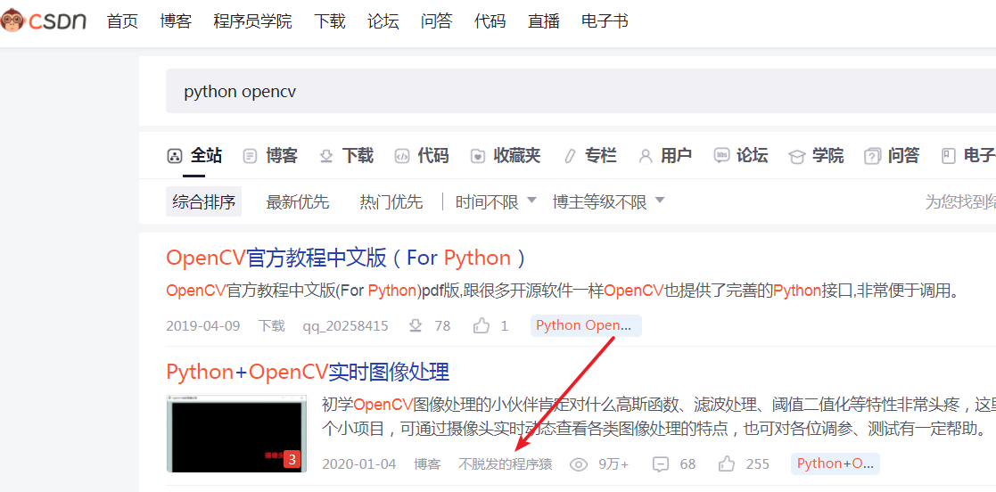Click the comment icon beside 68

tap(661, 464)
